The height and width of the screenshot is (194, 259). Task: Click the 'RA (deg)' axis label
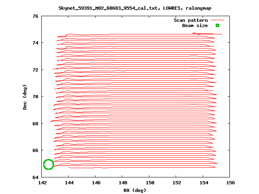point(135,190)
